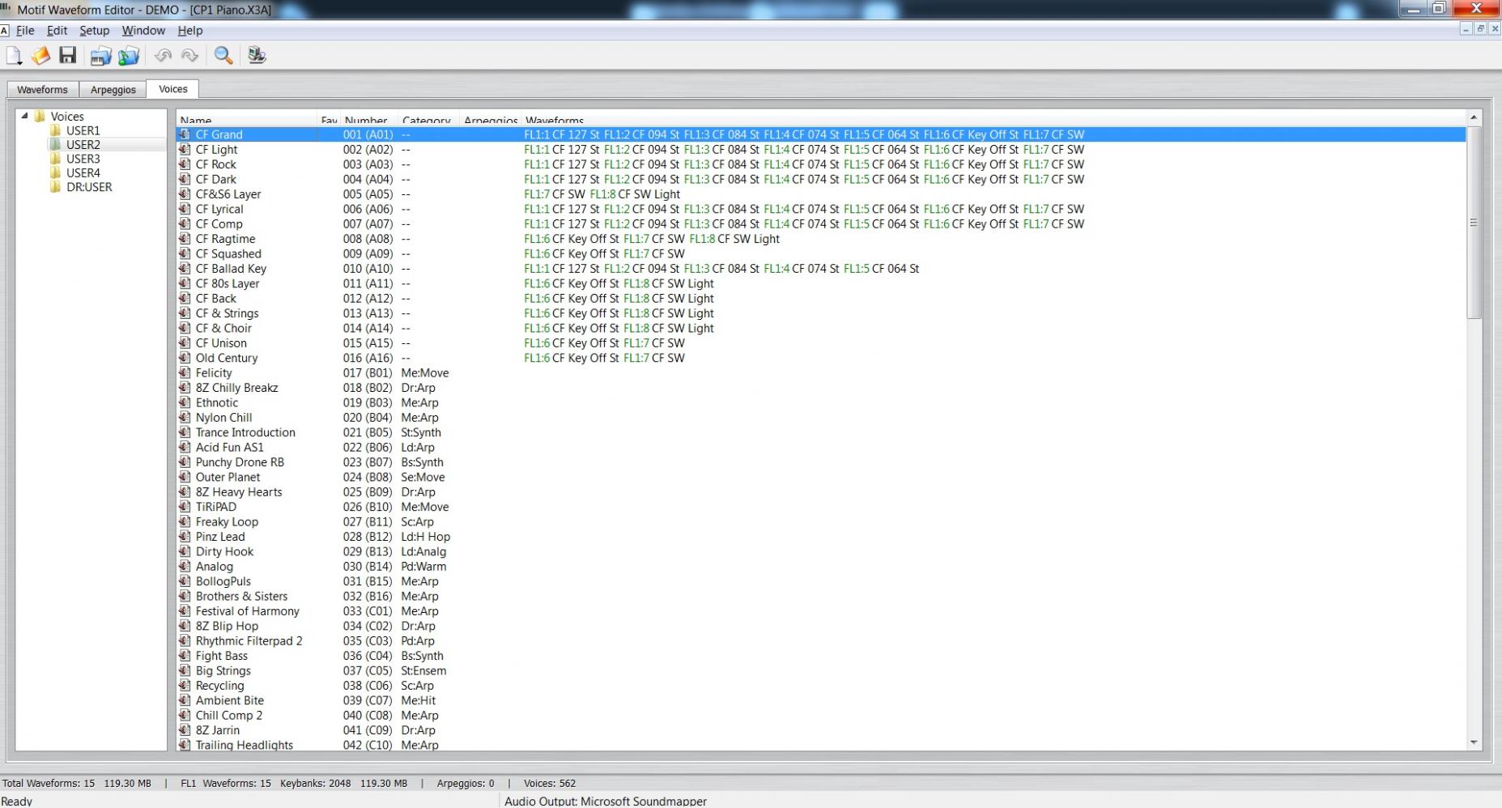Viewport: 1502px width, 808px height.
Task: Click the folder icon of DR:USER
Action: [56, 187]
